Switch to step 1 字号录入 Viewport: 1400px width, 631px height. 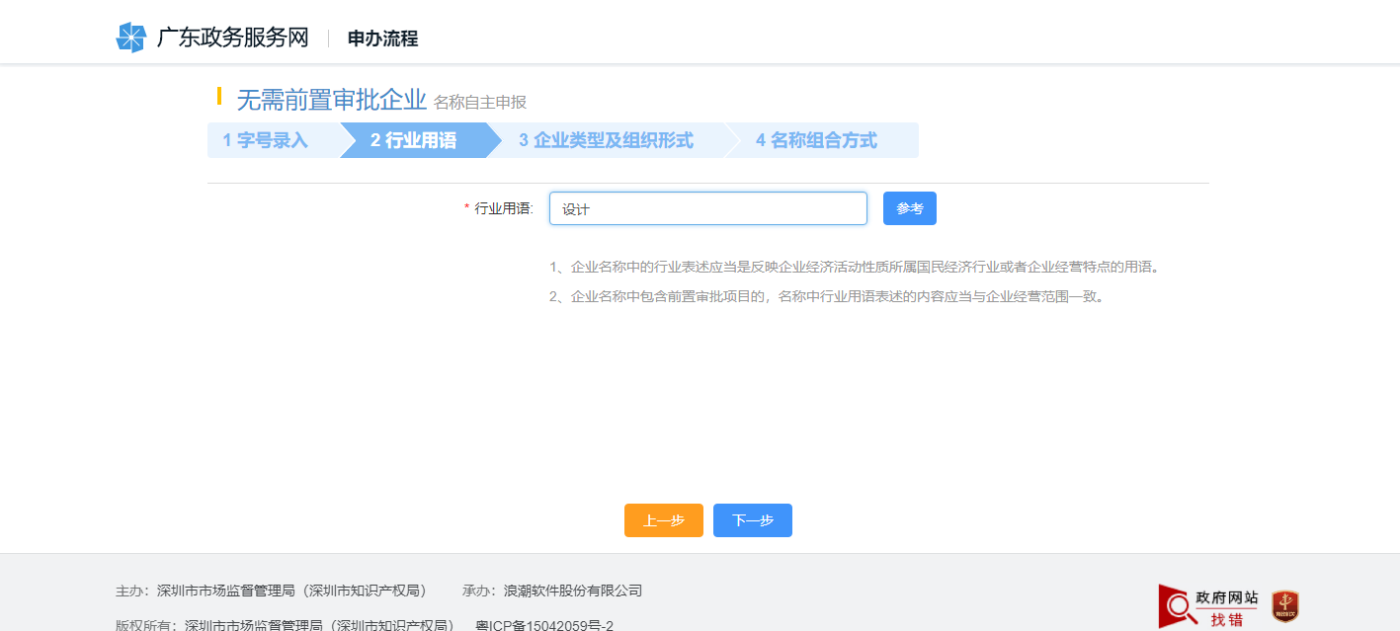pyautogui.click(x=267, y=140)
